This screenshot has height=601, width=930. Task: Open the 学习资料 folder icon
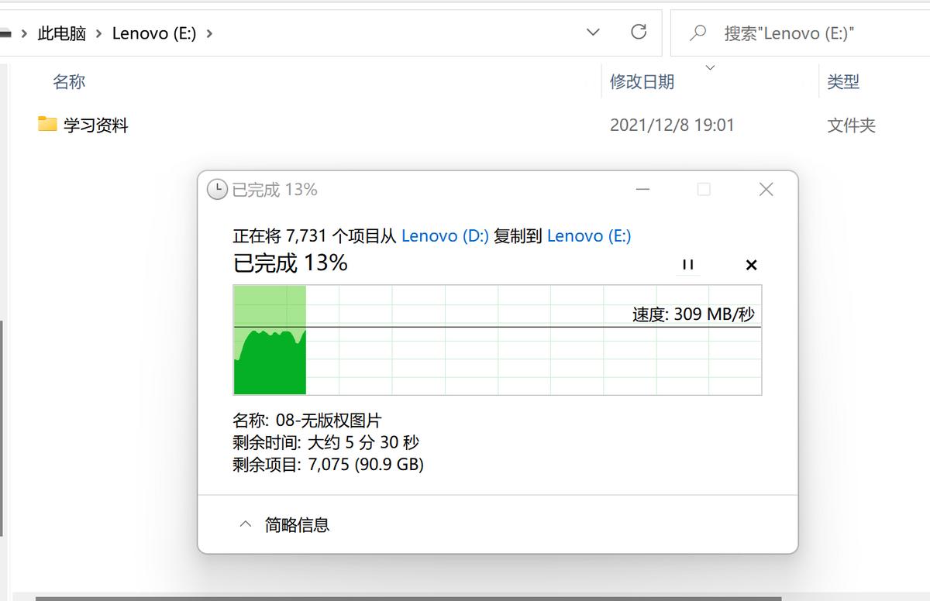coord(48,125)
